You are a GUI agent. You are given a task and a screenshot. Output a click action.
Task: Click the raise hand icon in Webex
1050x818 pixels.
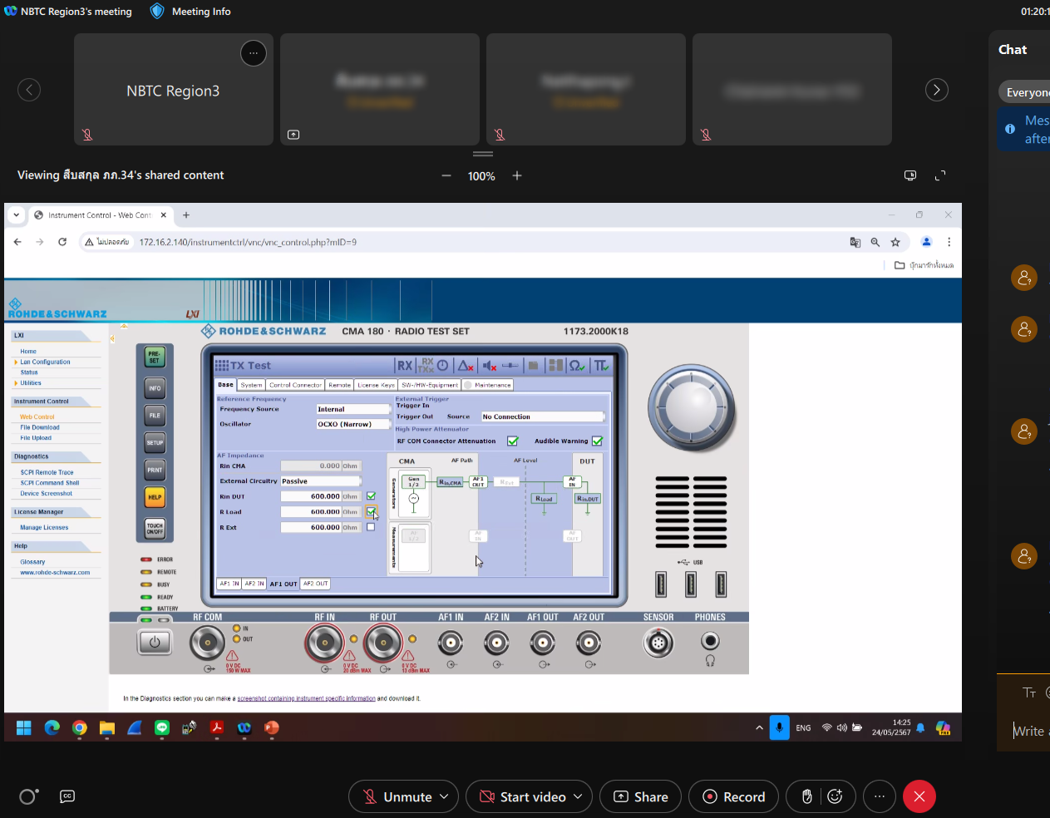(806, 796)
